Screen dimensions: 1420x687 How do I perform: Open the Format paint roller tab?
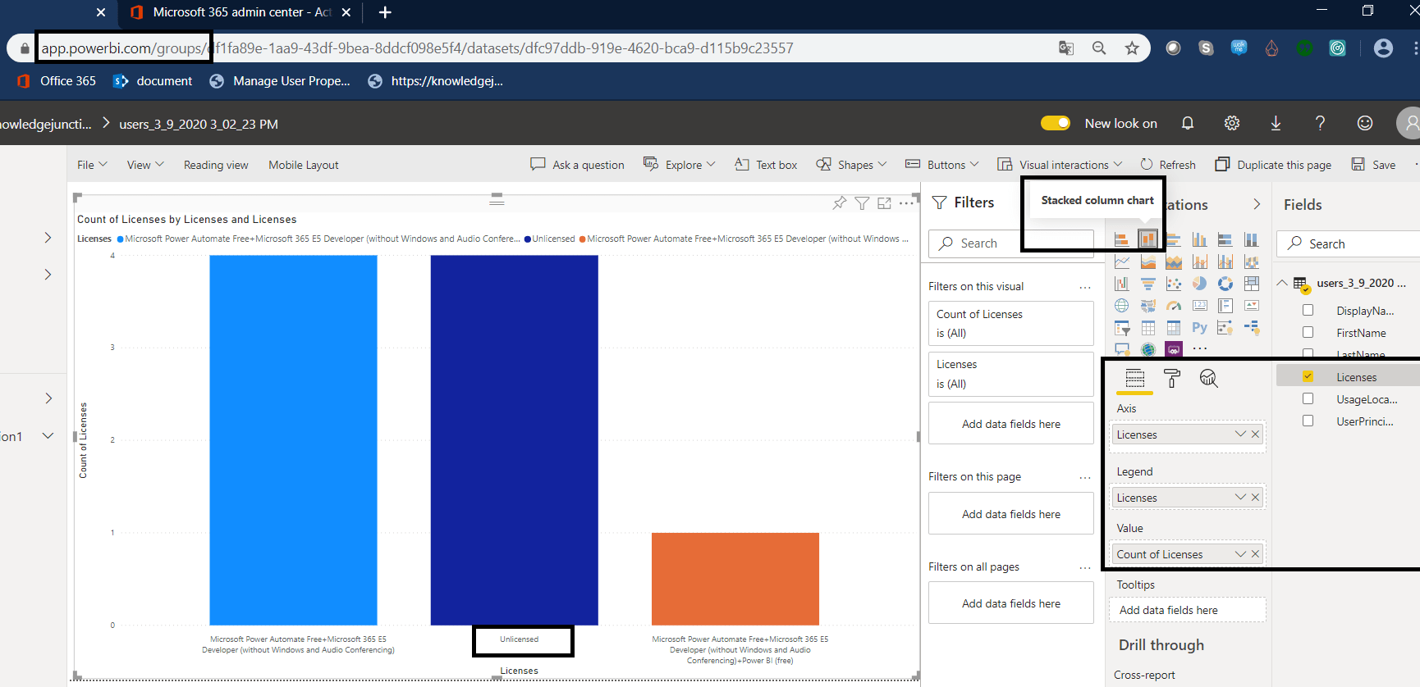click(x=1172, y=378)
